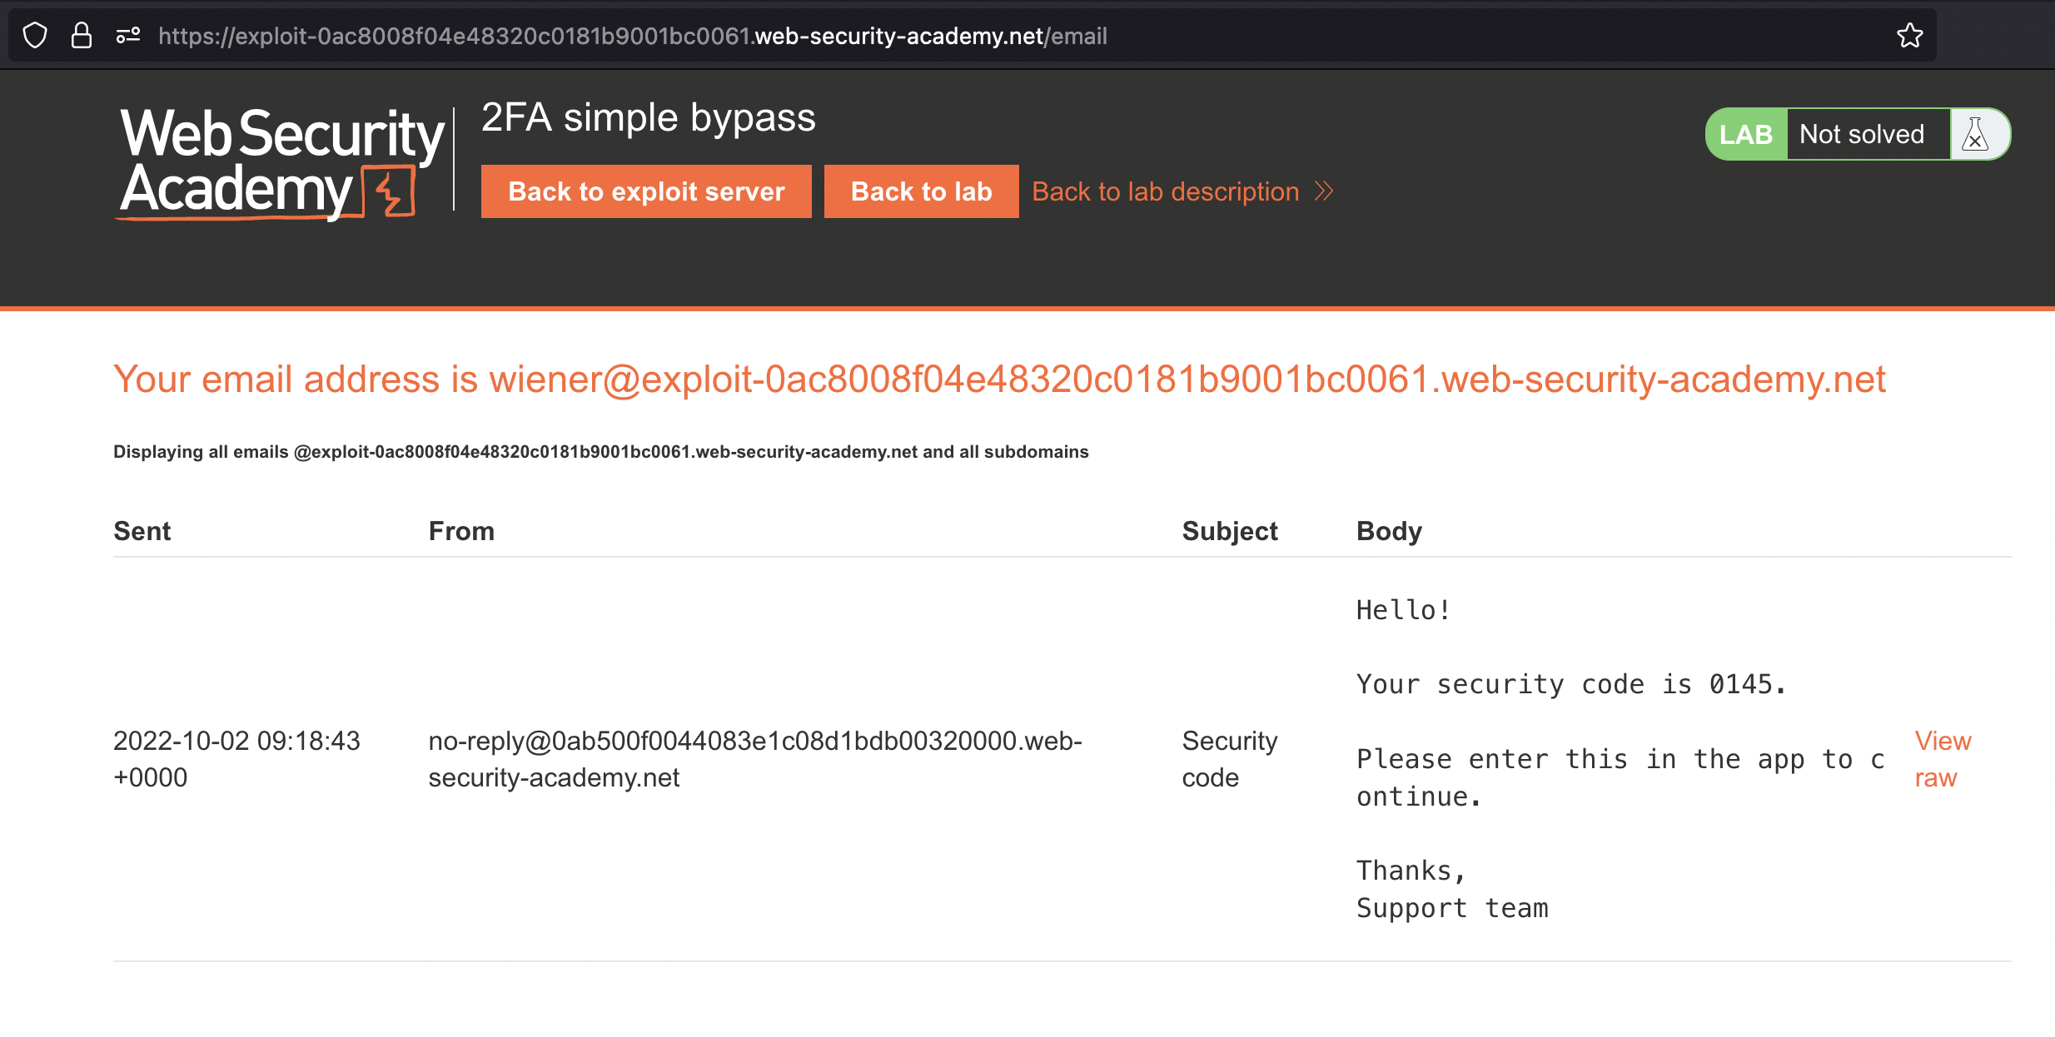Click the Not solved status label

(x=1862, y=134)
